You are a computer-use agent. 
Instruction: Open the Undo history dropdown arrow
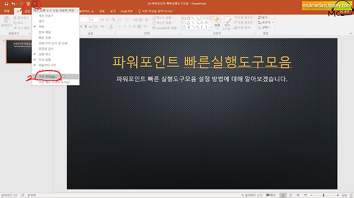[x=17, y=4]
